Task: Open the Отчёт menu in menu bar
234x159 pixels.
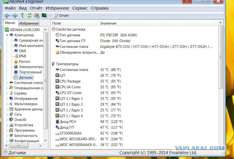Action: [36, 8]
